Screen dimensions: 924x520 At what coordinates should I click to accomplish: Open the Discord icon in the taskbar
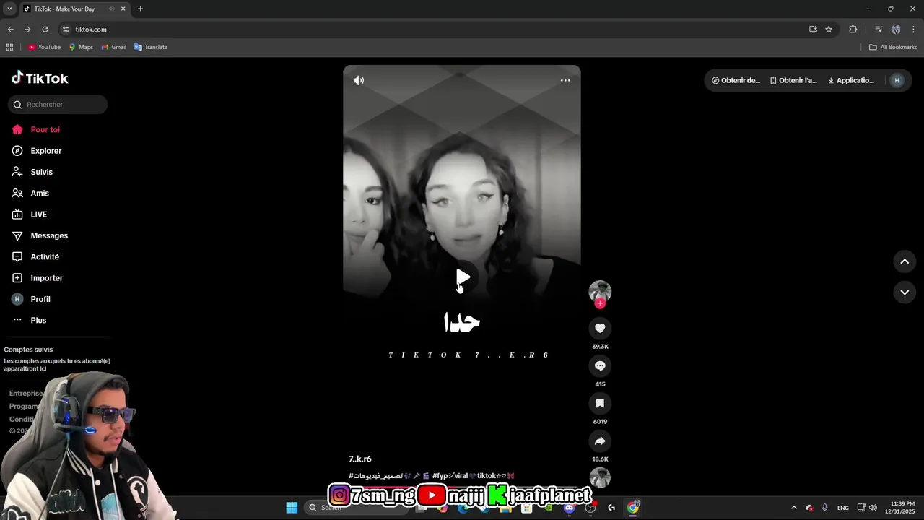(569, 508)
